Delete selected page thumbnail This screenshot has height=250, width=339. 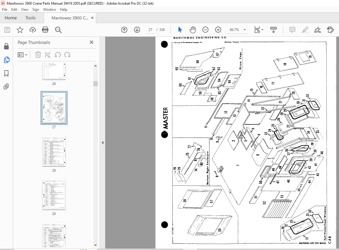pyautogui.click(x=38, y=55)
